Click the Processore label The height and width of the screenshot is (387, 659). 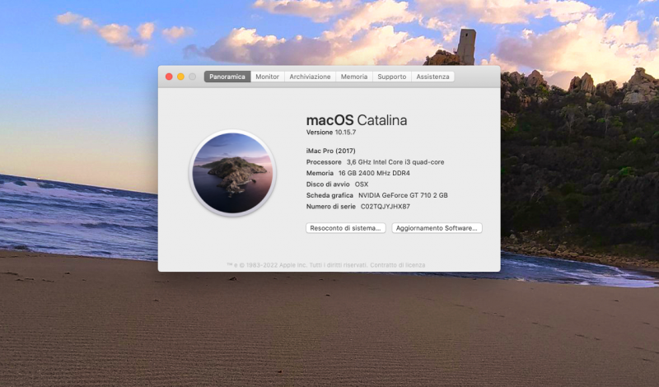point(324,161)
